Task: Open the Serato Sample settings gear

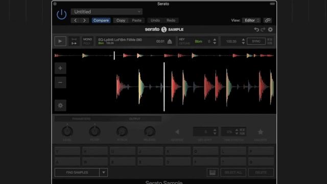Action: pyautogui.click(x=270, y=30)
